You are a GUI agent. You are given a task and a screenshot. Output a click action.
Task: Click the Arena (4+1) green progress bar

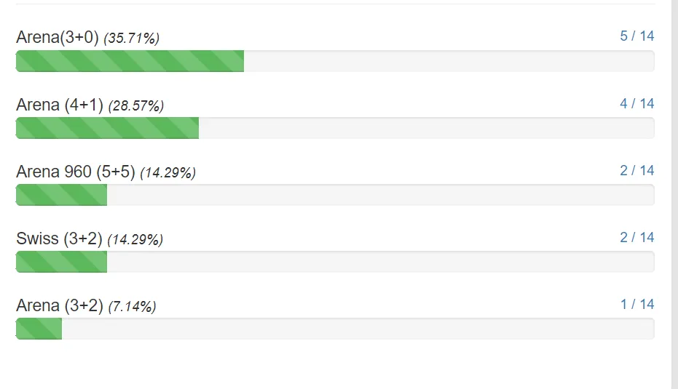(x=107, y=128)
